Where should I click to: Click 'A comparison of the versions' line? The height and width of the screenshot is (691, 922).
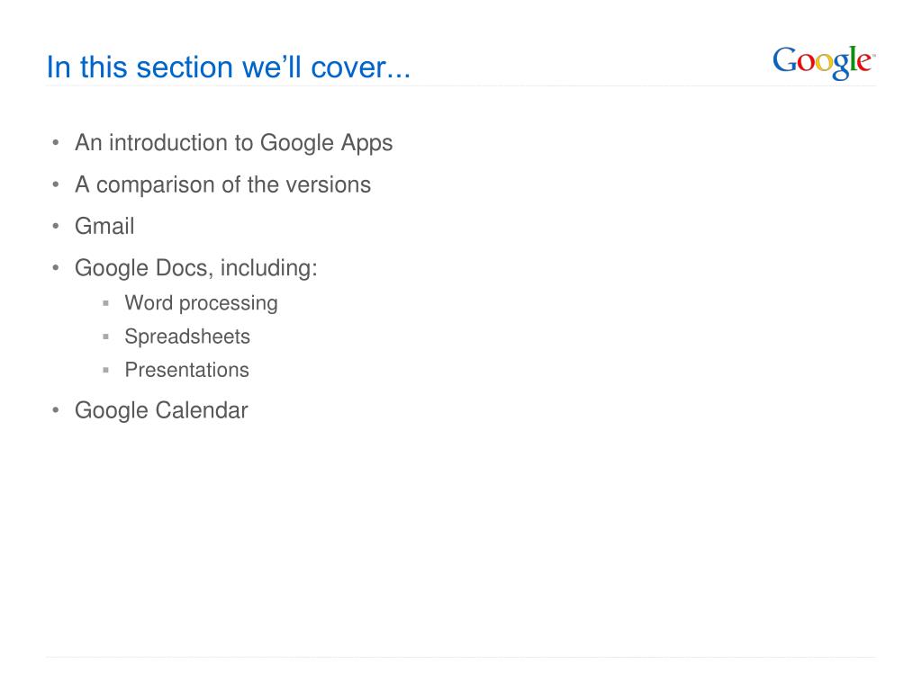coord(223,184)
